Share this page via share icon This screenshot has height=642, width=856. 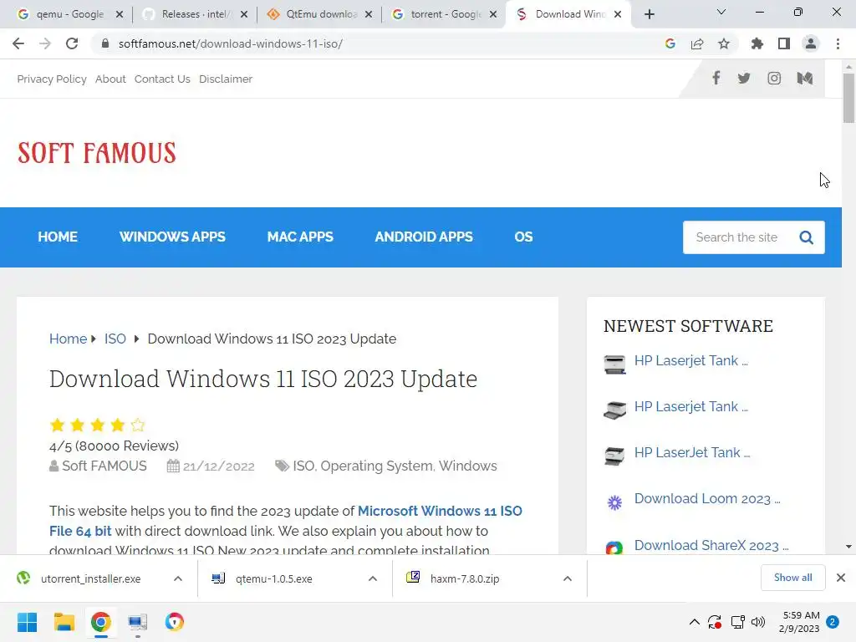click(x=697, y=43)
